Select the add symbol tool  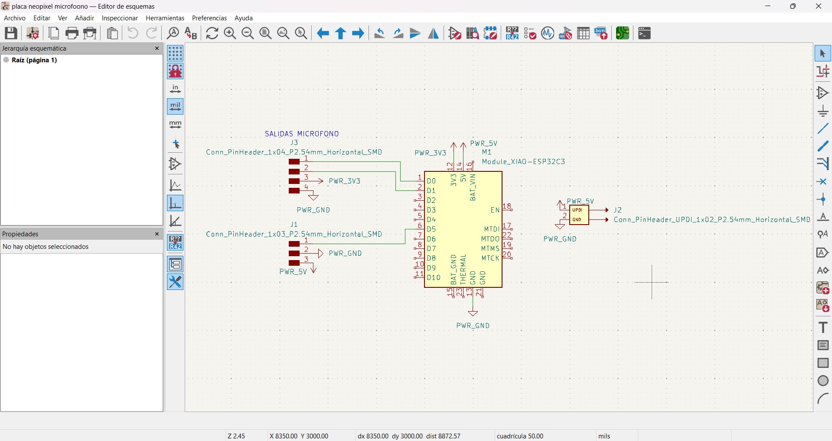pyautogui.click(x=823, y=93)
